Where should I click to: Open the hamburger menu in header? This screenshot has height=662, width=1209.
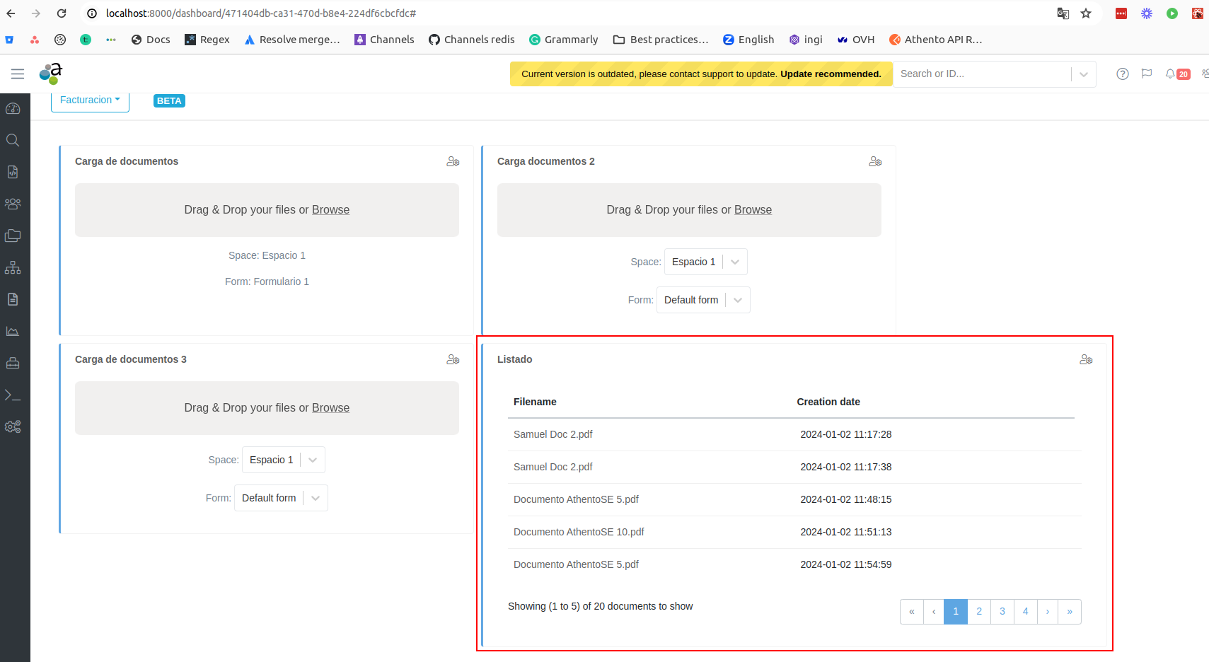click(x=18, y=74)
